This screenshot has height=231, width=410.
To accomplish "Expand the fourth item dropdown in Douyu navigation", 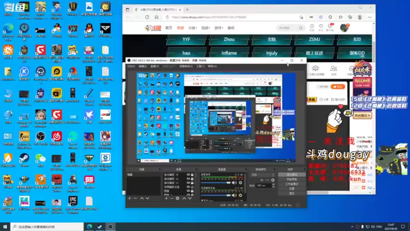I will tap(206, 28).
